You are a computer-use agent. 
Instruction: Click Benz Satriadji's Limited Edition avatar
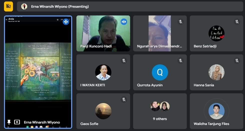[x=216, y=33]
